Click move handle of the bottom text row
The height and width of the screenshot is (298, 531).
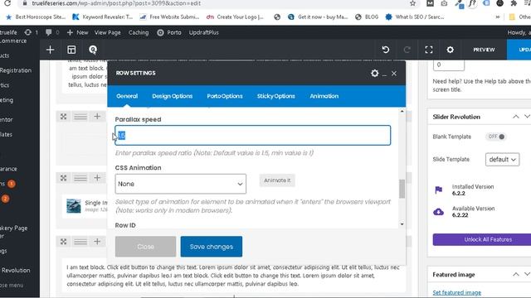coord(63,242)
